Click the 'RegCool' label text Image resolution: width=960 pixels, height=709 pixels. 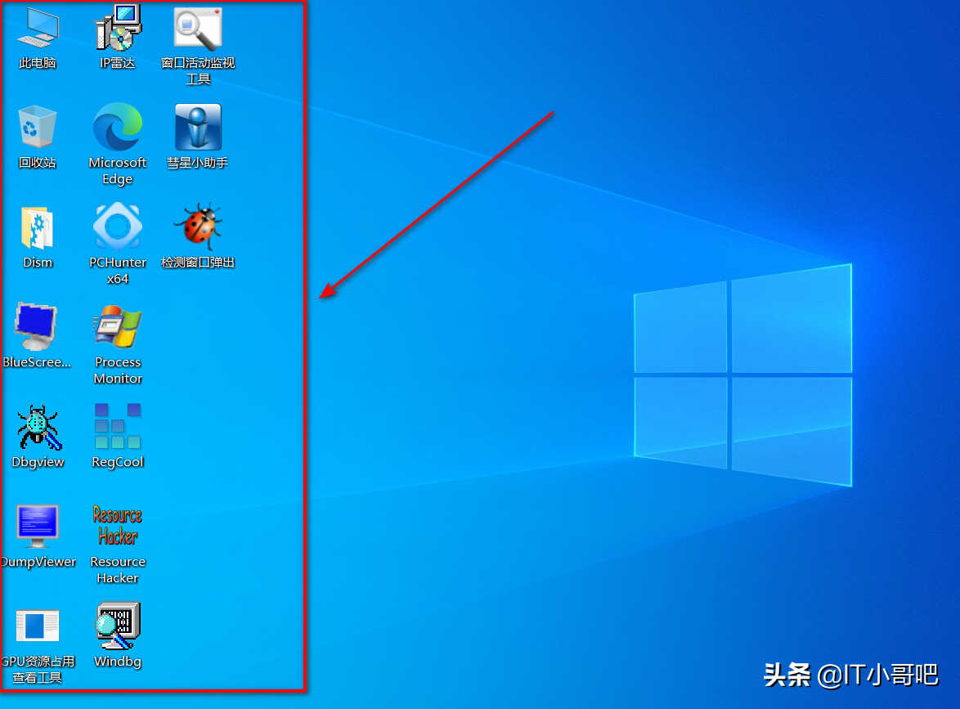click(118, 462)
